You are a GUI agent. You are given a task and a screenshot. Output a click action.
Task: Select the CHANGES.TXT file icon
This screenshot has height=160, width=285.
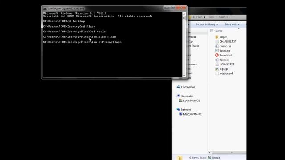[x=217, y=41]
